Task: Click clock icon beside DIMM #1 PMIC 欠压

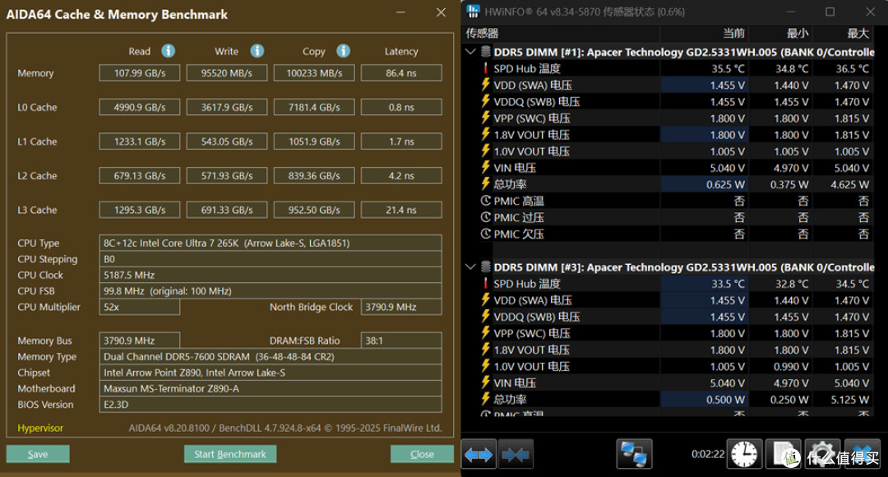Action: [x=485, y=234]
